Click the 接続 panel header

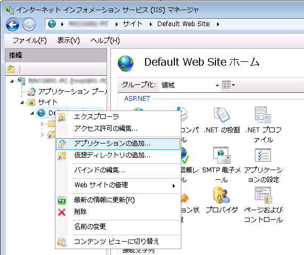point(56,55)
